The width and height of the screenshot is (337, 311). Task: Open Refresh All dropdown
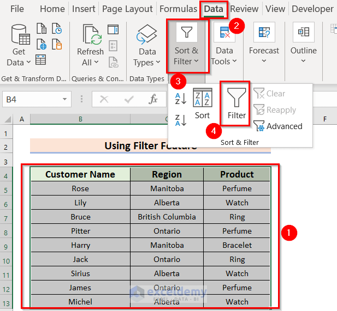click(90, 45)
